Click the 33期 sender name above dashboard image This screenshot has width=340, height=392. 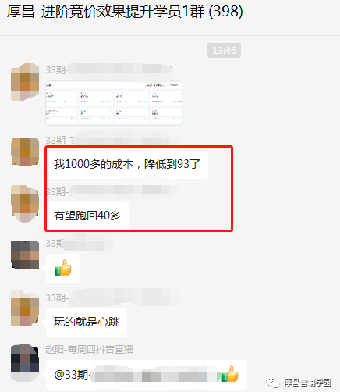[55, 69]
